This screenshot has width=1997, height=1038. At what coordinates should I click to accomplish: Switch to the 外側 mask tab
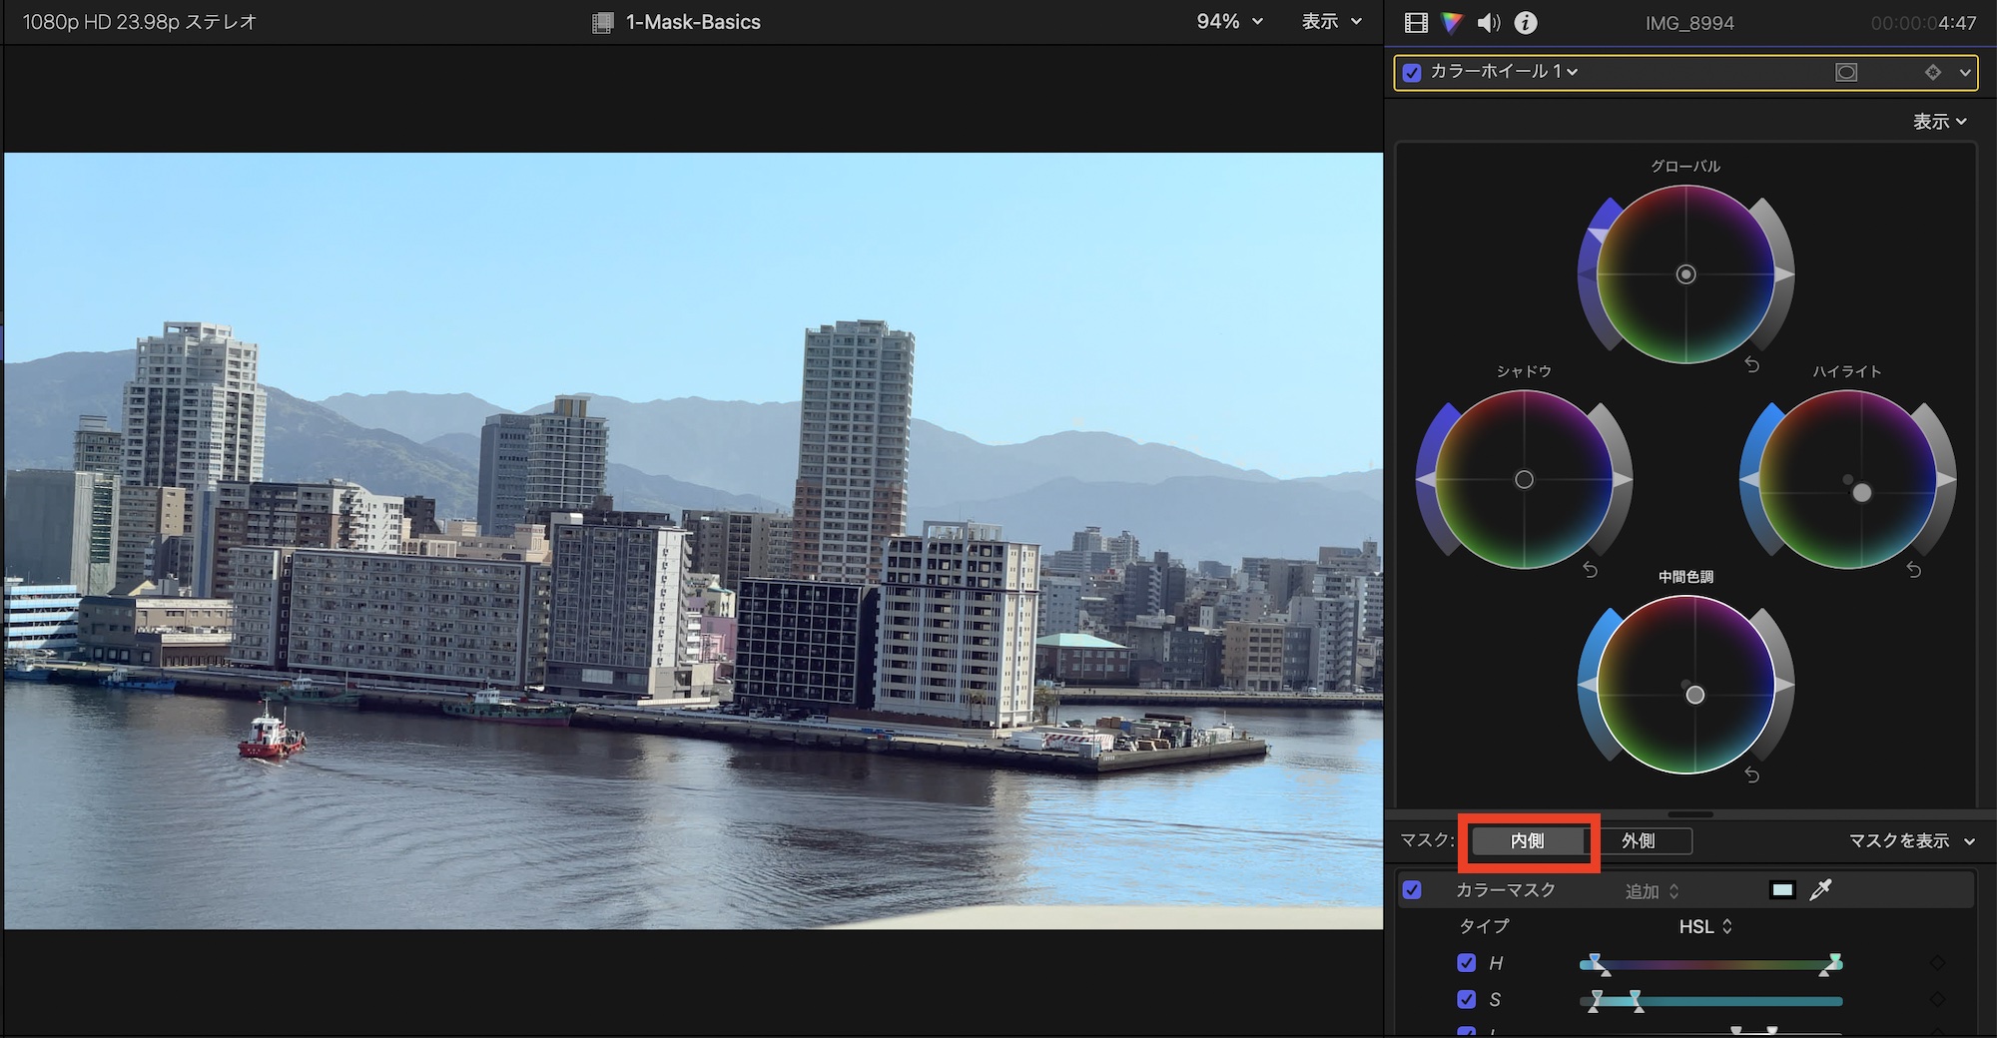(x=1638, y=841)
